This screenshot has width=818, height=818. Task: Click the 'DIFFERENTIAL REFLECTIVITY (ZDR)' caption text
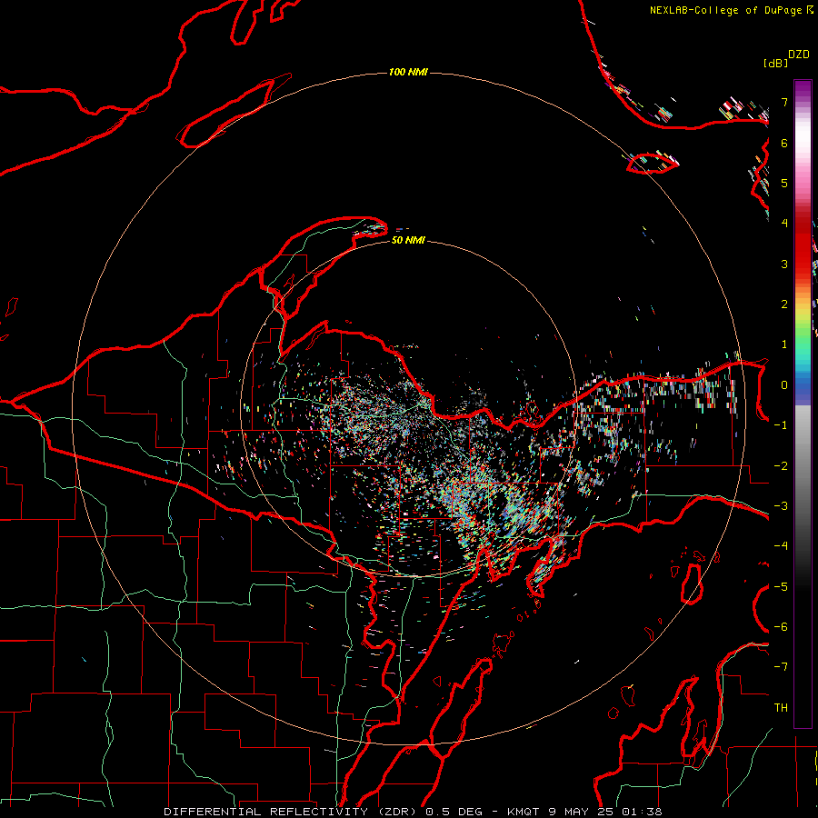(291, 812)
